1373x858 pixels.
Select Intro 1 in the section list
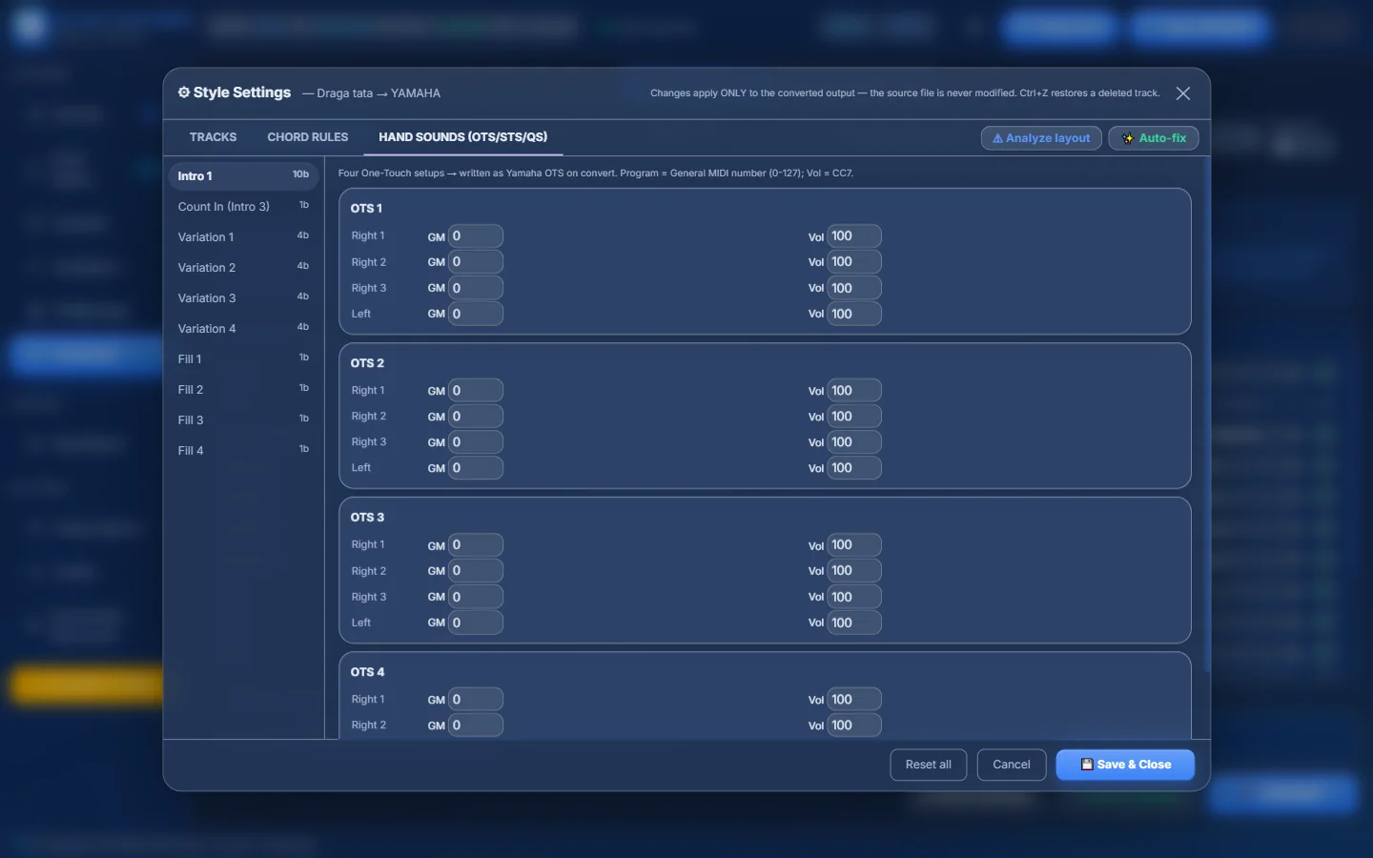[x=243, y=175]
